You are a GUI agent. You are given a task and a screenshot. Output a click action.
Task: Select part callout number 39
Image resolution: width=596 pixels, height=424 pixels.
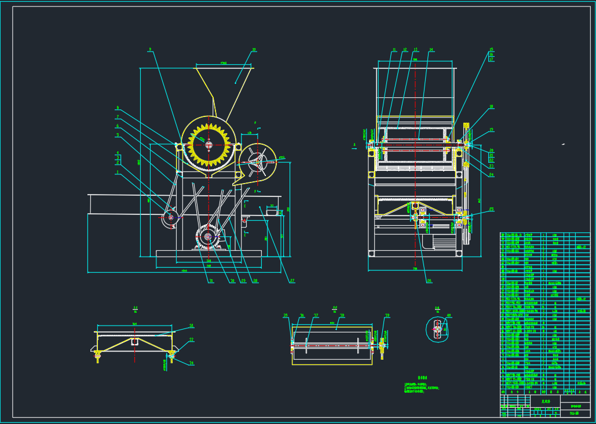387,315
